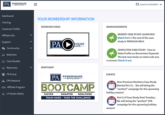Click the ANNOUNCEMENTS panel title
The height and width of the screenshot is (115, 165).
(117, 27)
